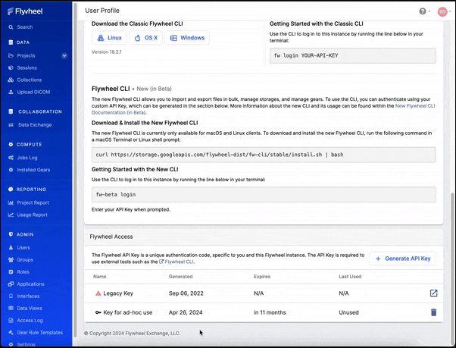Click the Usage Report line-graph icon
This screenshot has height=348, width=456.
11,215
